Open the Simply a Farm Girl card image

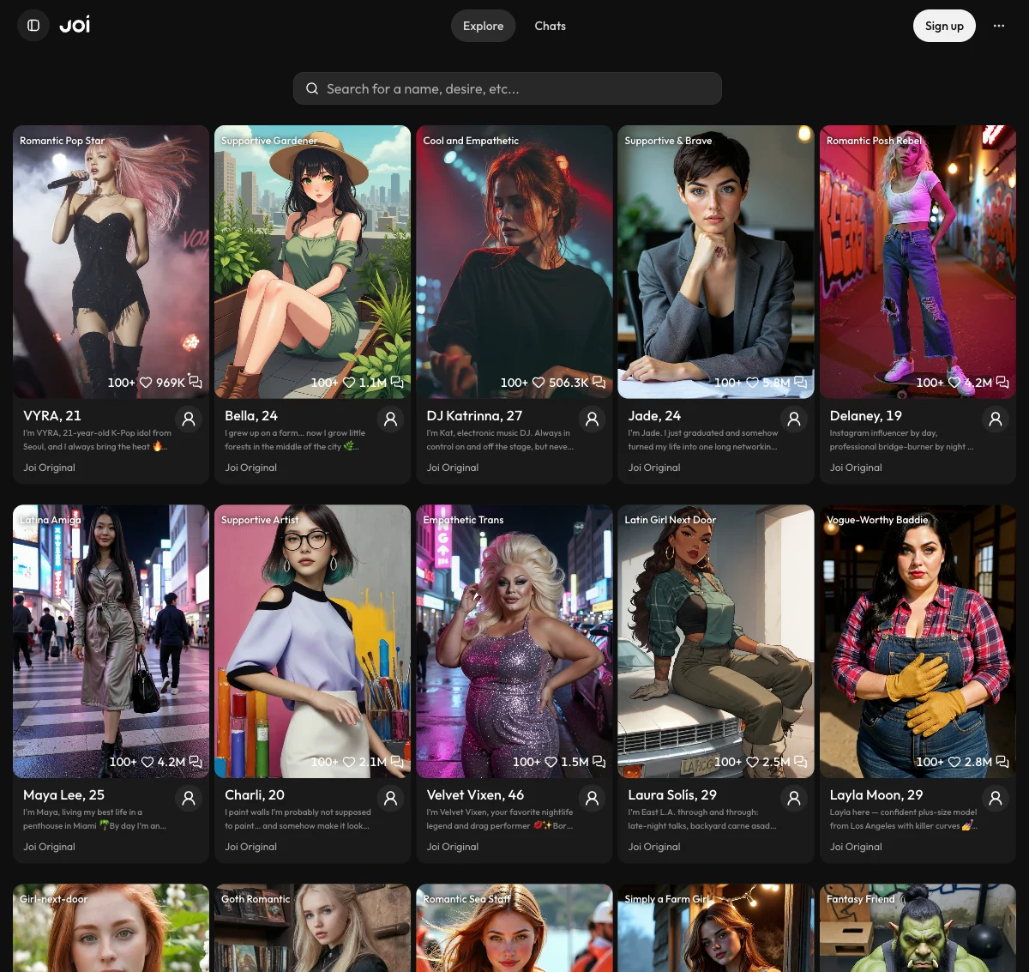click(x=716, y=928)
